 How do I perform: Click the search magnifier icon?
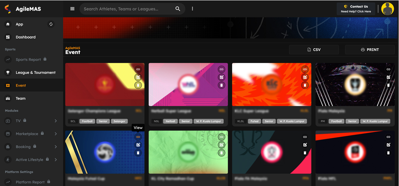click(178, 9)
